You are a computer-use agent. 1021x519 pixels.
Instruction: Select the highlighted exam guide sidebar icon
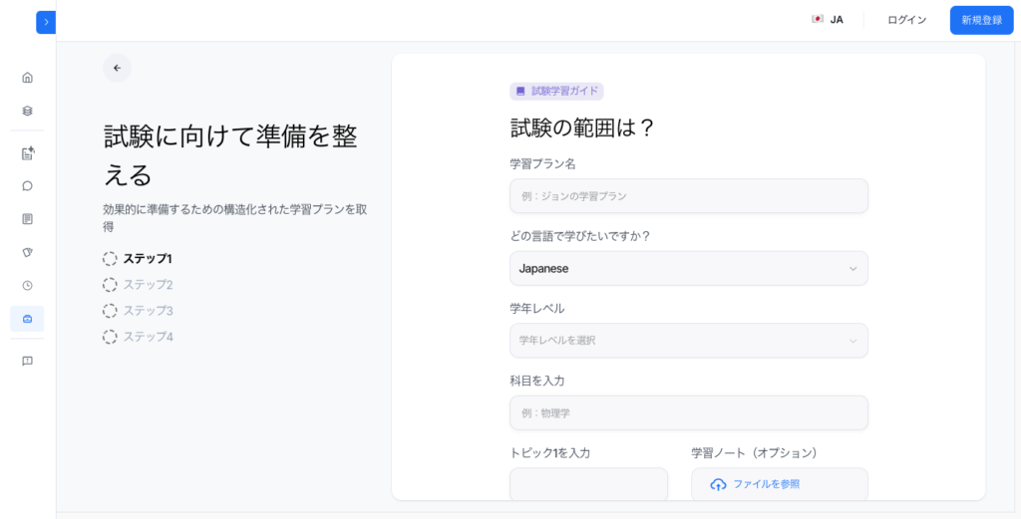[27, 319]
